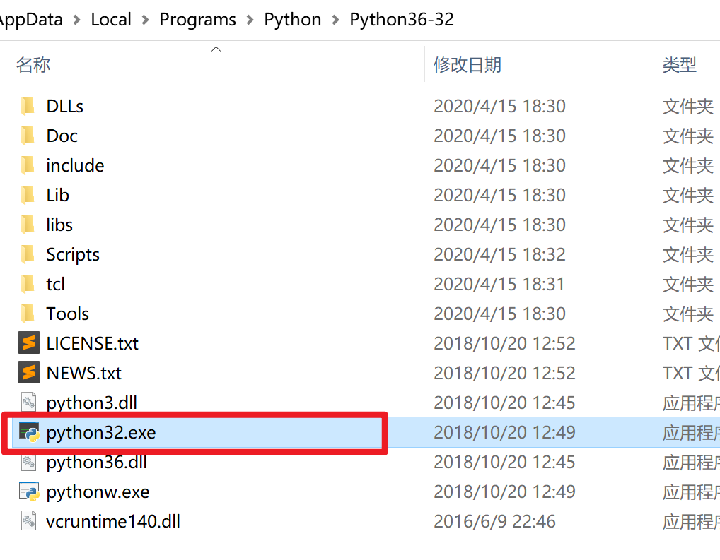
Task: Click the file name python36.dll
Action: coord(96,463)
